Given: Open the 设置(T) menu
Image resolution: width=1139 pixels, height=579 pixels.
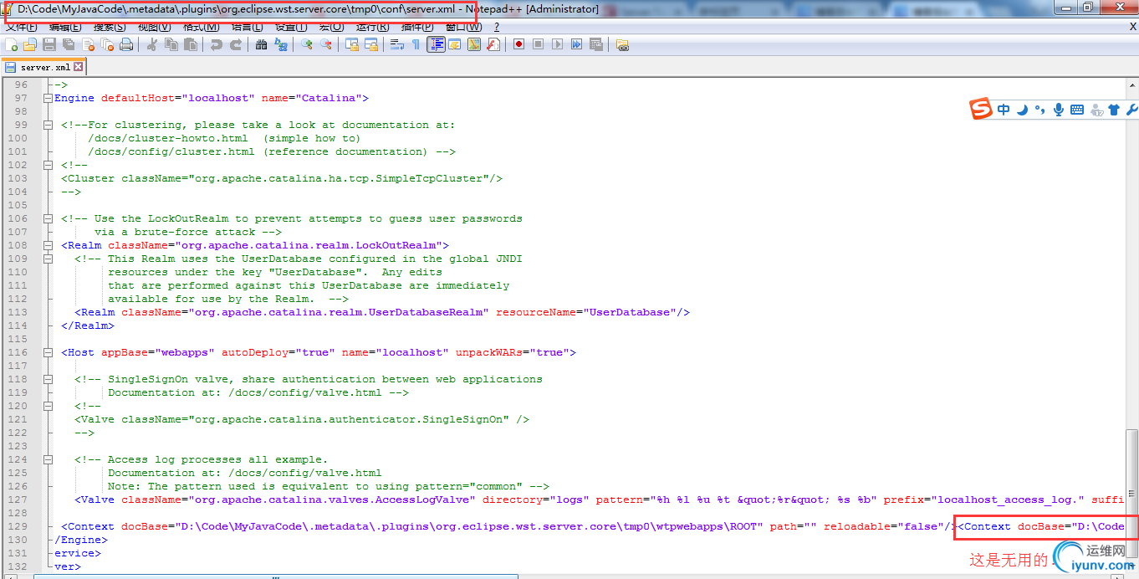Looking at the screenshot, I should click(291, 27).
